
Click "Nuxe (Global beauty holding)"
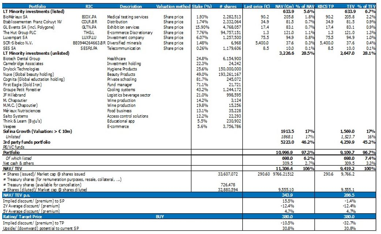coord(29,74)
